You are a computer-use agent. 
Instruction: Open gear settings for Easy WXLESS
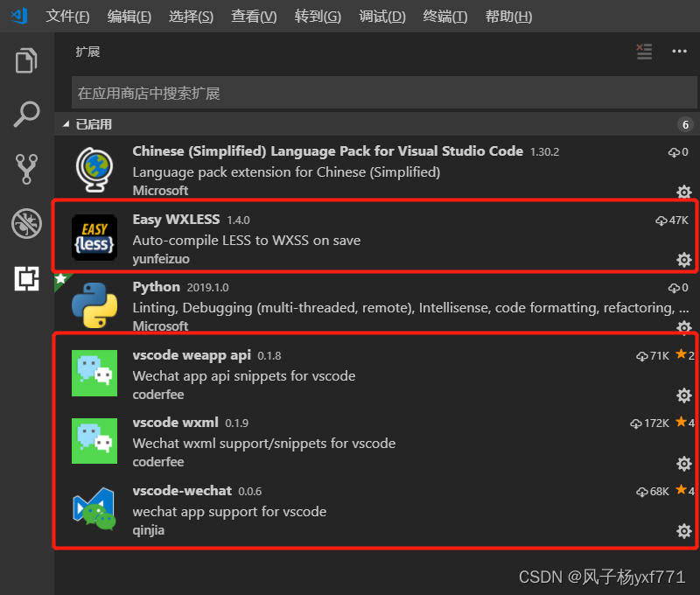pos(684,260)
